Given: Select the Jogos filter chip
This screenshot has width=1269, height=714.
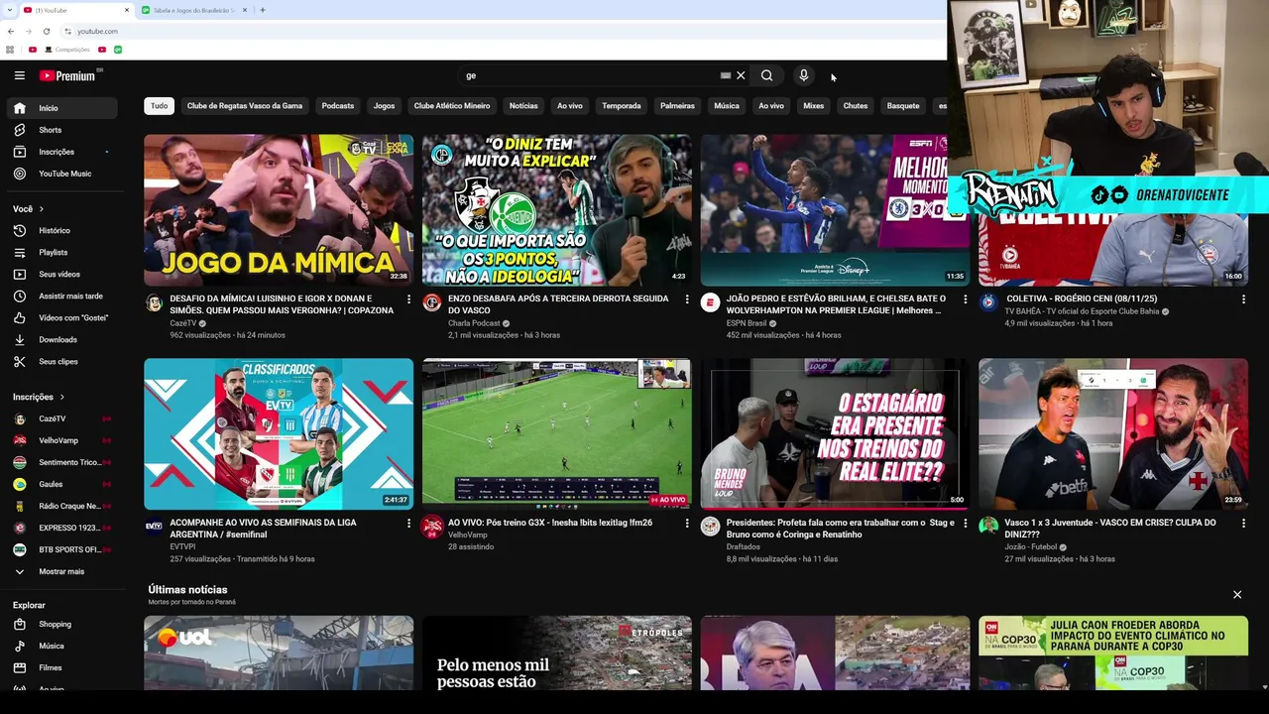Looking at the screenshot, I should click(384, 105).
